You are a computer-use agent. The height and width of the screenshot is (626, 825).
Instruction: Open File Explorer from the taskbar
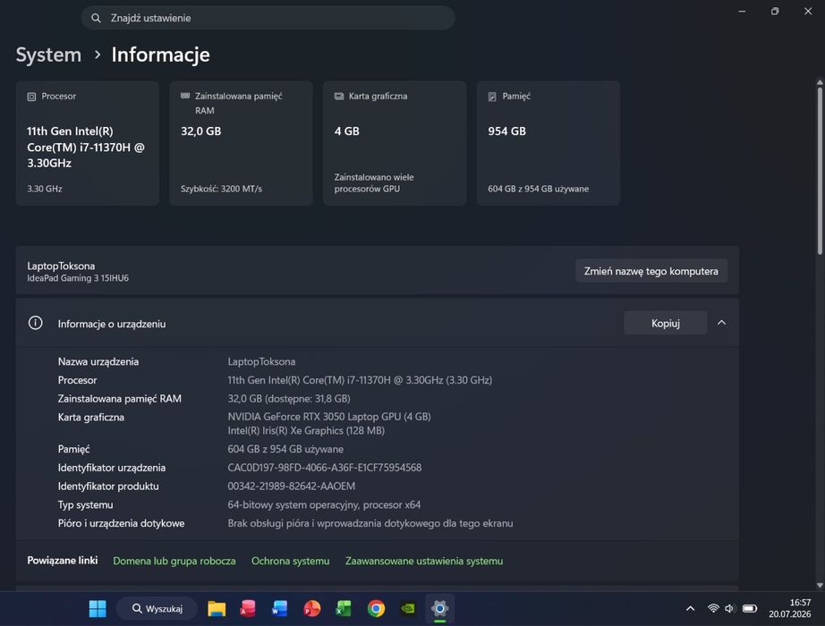click(217, 609)
